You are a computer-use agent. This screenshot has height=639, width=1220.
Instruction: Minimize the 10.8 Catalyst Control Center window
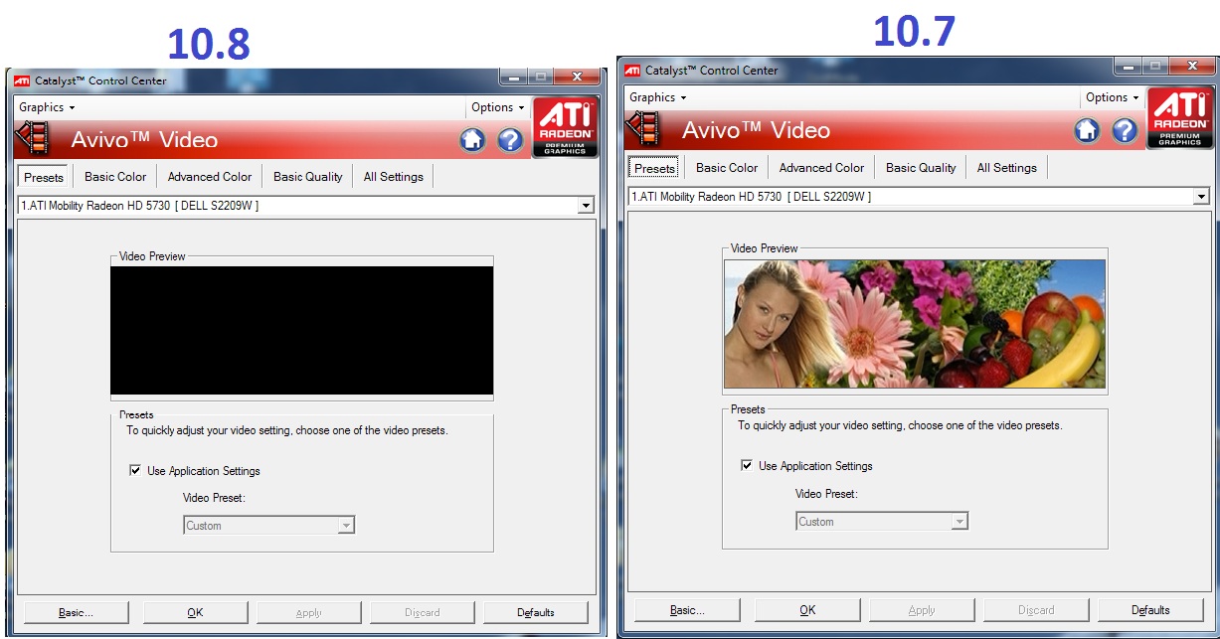514,76
